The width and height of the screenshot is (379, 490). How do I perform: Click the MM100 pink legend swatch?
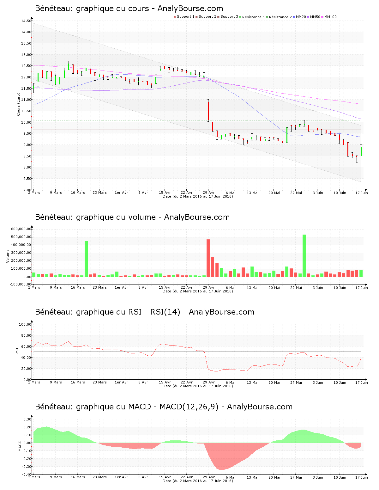point(322,17)
